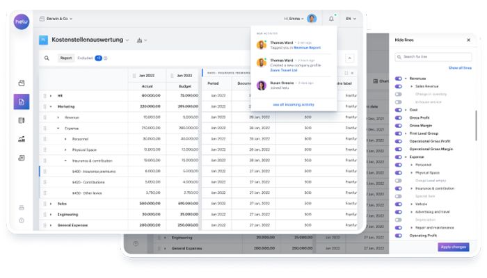
Task: Click the notification bell icon
Action: (x=331, y=19)
